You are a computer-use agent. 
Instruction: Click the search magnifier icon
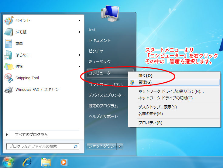click(x=76, y=147)
